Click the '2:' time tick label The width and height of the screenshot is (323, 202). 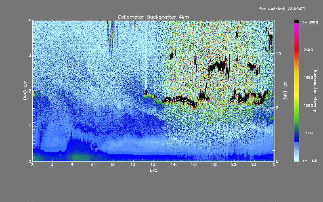(x=52, y=164)
